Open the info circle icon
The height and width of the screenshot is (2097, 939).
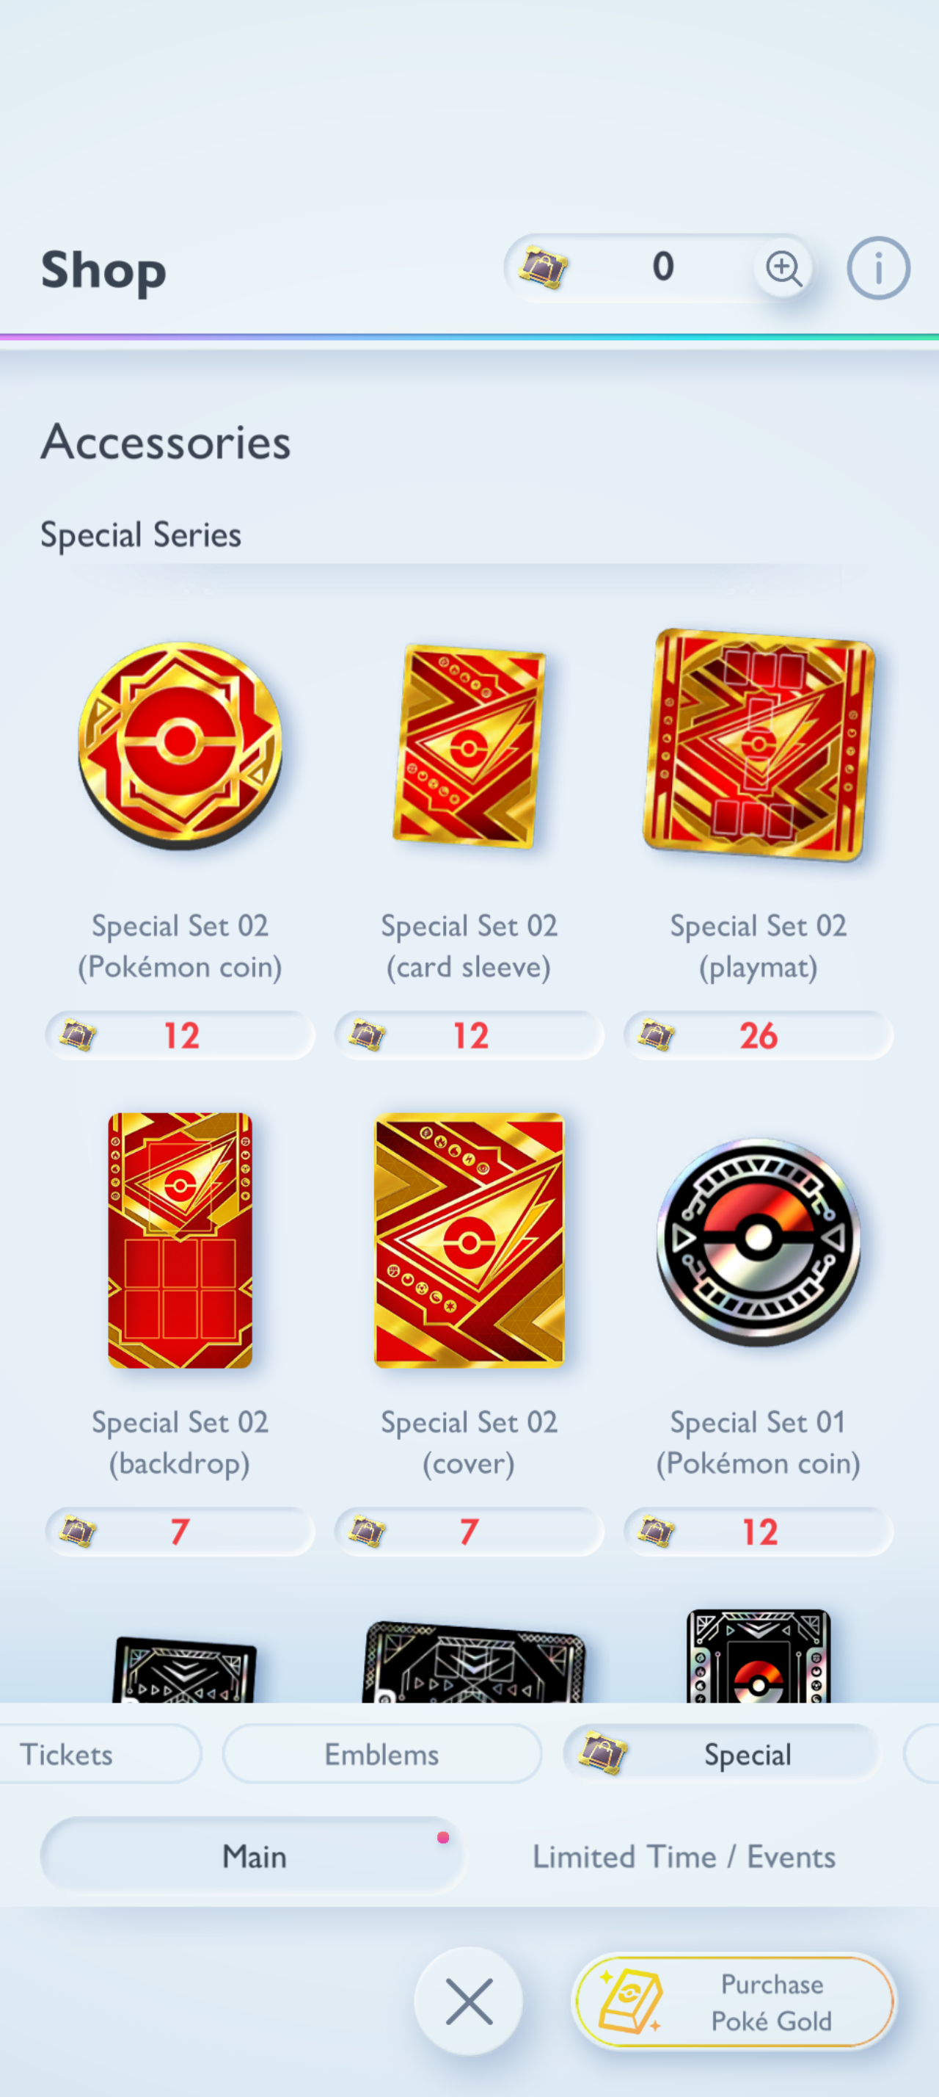point(878,268)
